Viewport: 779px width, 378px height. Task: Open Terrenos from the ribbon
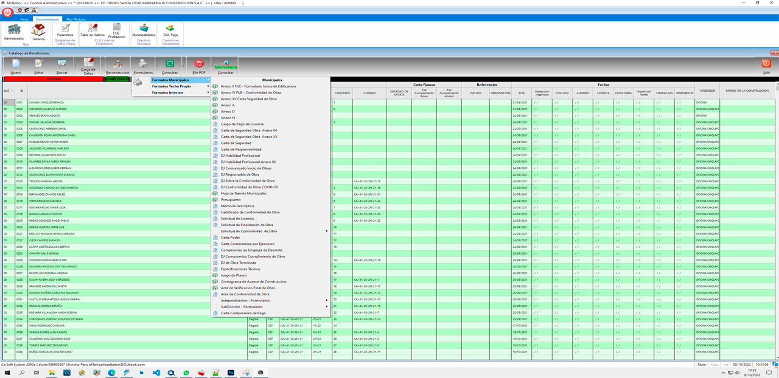tap(38, 30)
